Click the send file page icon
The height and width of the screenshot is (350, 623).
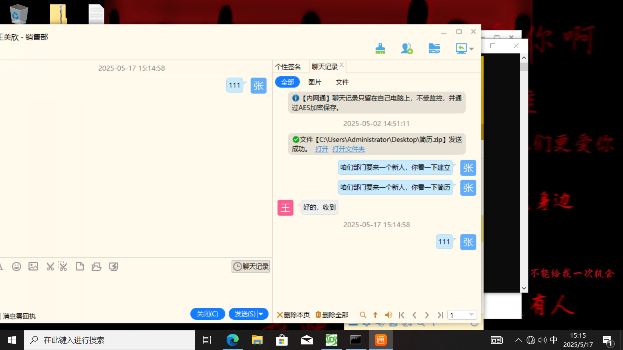tap(80, 267)
